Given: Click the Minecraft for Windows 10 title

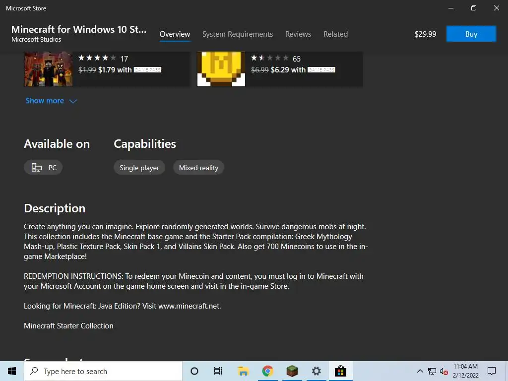Looking at the screenshot, I should pos(79,29).
